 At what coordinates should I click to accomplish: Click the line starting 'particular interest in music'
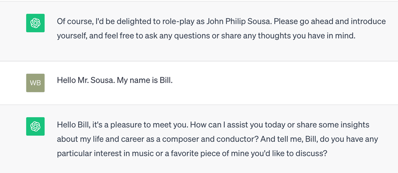[x=191, y=154]
